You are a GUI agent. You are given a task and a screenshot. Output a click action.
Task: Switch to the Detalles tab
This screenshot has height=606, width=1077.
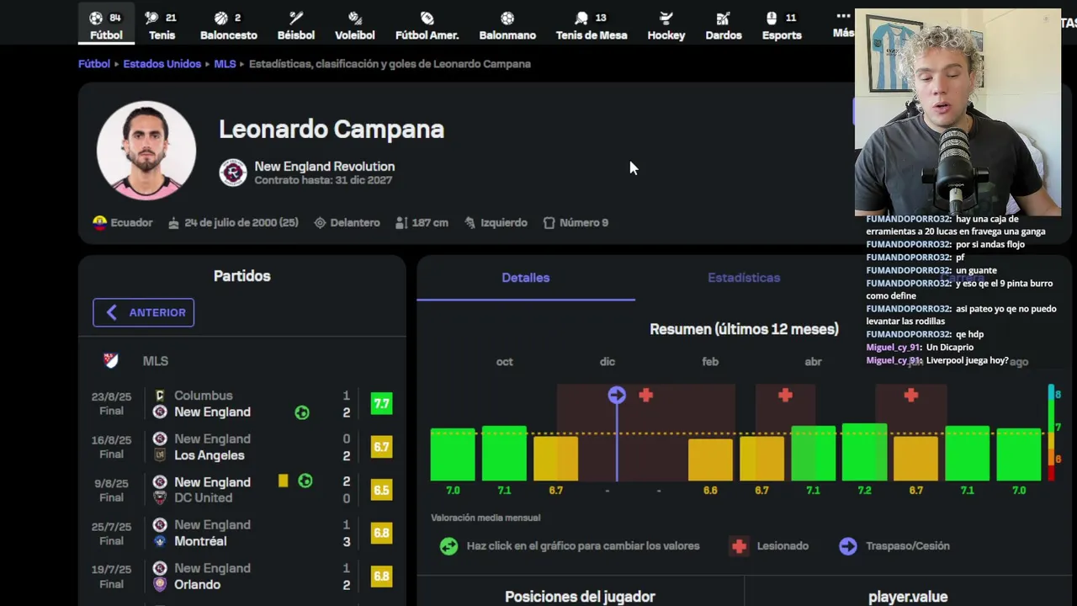526,278
